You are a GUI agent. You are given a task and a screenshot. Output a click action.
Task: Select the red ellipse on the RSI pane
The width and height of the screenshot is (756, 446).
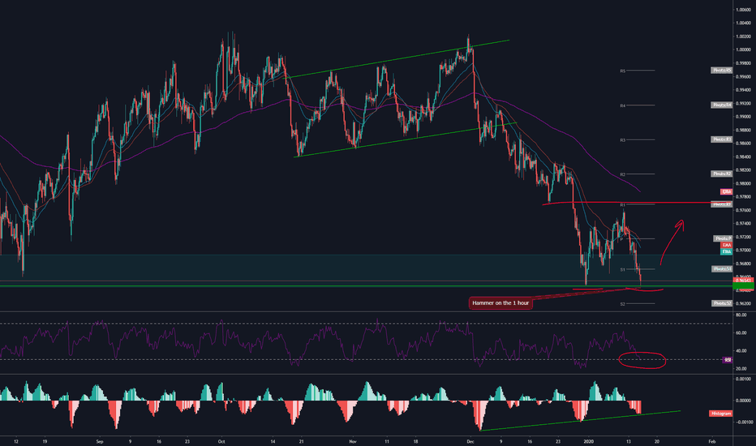642,360
